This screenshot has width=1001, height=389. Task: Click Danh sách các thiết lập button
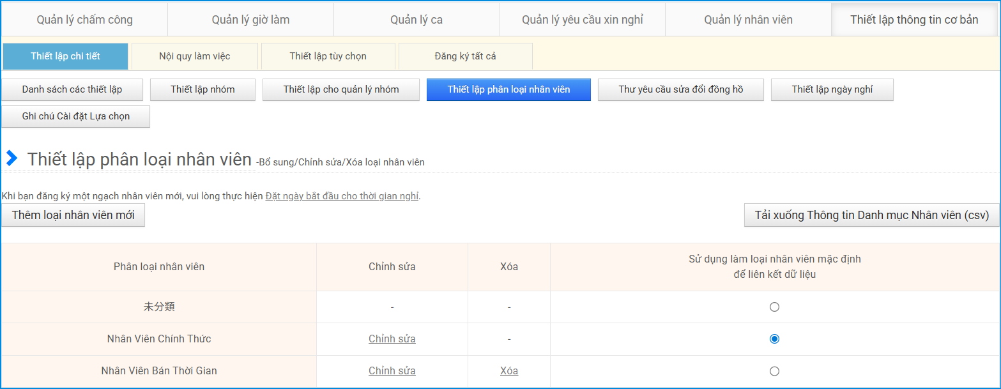click(x=72, y=89)
